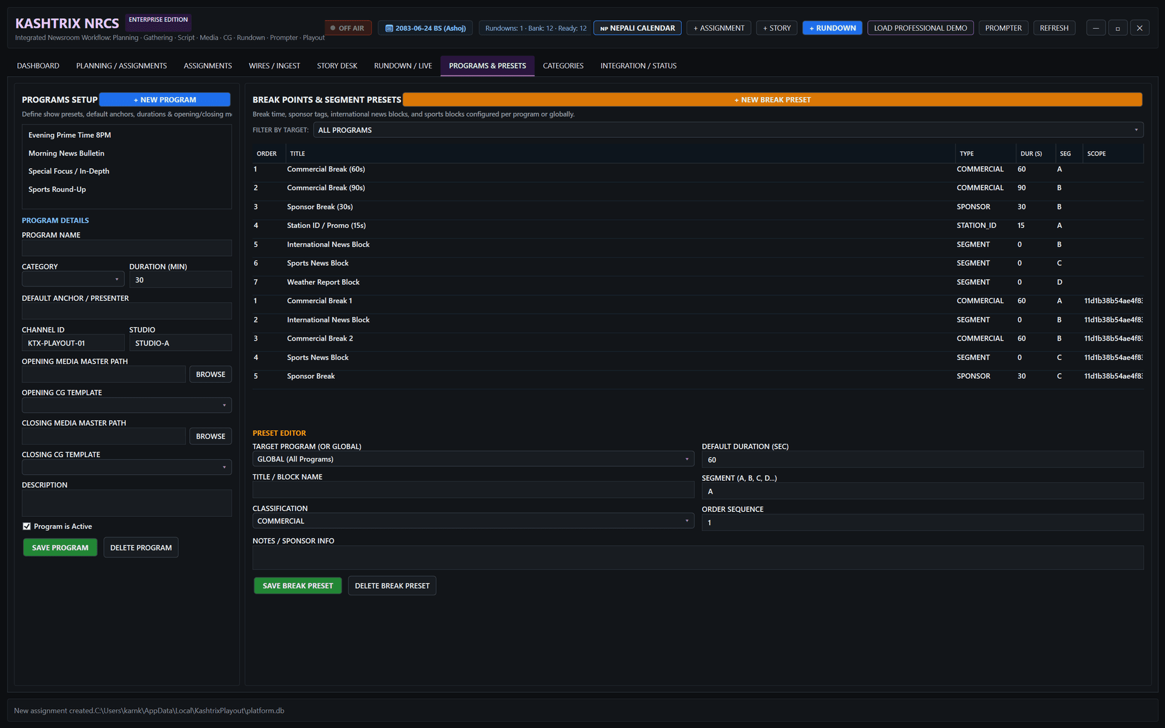Expand the Filter By Target dropdown

(x=728, y=130)
